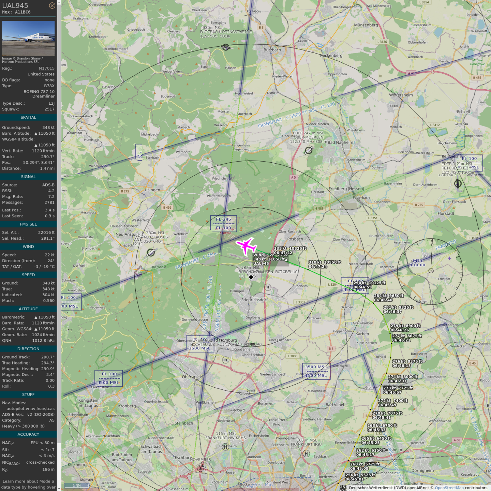Select the Ober-Mörlen EDFP airfield symbol
Screen dimensions: 491x491
[309, 150]
